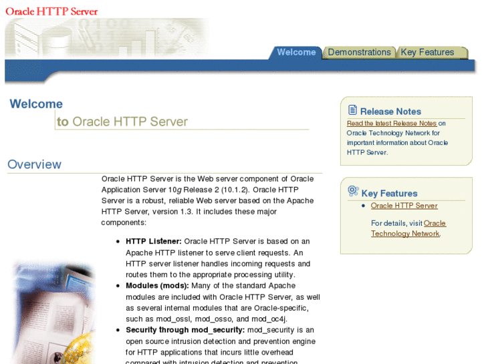
Task: Click the 'Modules (mods):' bold text
Action: tap(157, 286)
